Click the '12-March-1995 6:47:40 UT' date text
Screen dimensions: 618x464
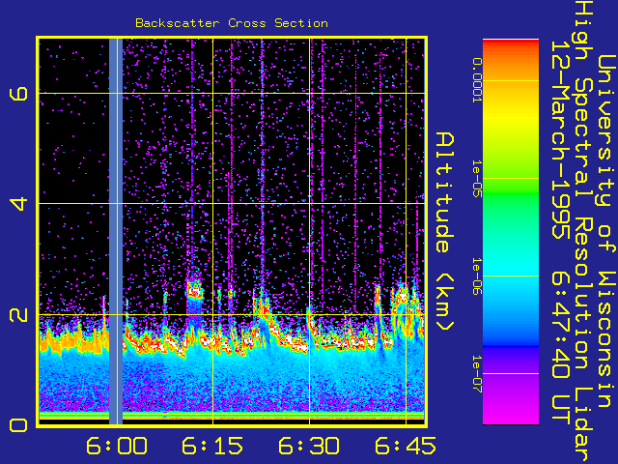[x=560, y=231]
